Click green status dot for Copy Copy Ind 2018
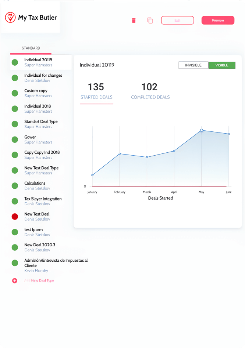245x348 pixels. tap(15, 155)
